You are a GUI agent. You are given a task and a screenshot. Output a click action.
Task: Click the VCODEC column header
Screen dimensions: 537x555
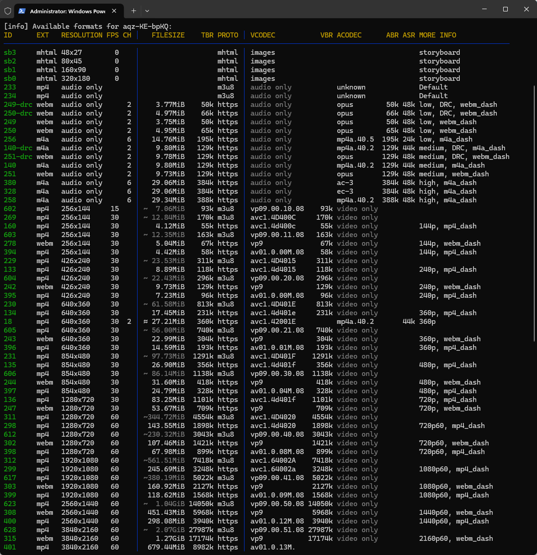point(263,35)
